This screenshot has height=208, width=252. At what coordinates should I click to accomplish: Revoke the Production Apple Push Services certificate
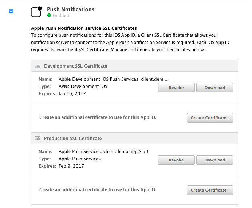click(176, 160)
